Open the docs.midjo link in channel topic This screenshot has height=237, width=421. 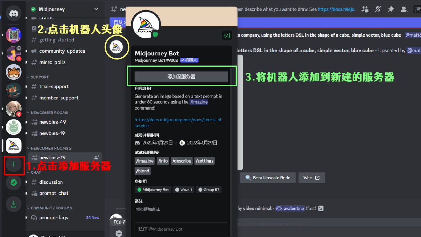coord(337,9)
